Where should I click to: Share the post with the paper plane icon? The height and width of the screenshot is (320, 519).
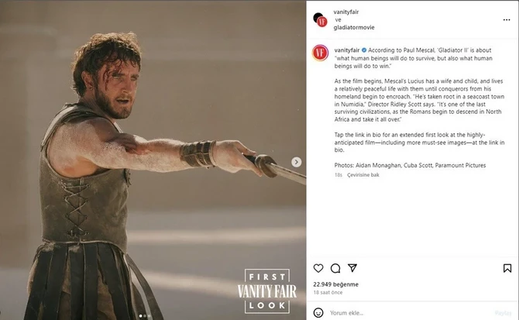tap(352, 268)
